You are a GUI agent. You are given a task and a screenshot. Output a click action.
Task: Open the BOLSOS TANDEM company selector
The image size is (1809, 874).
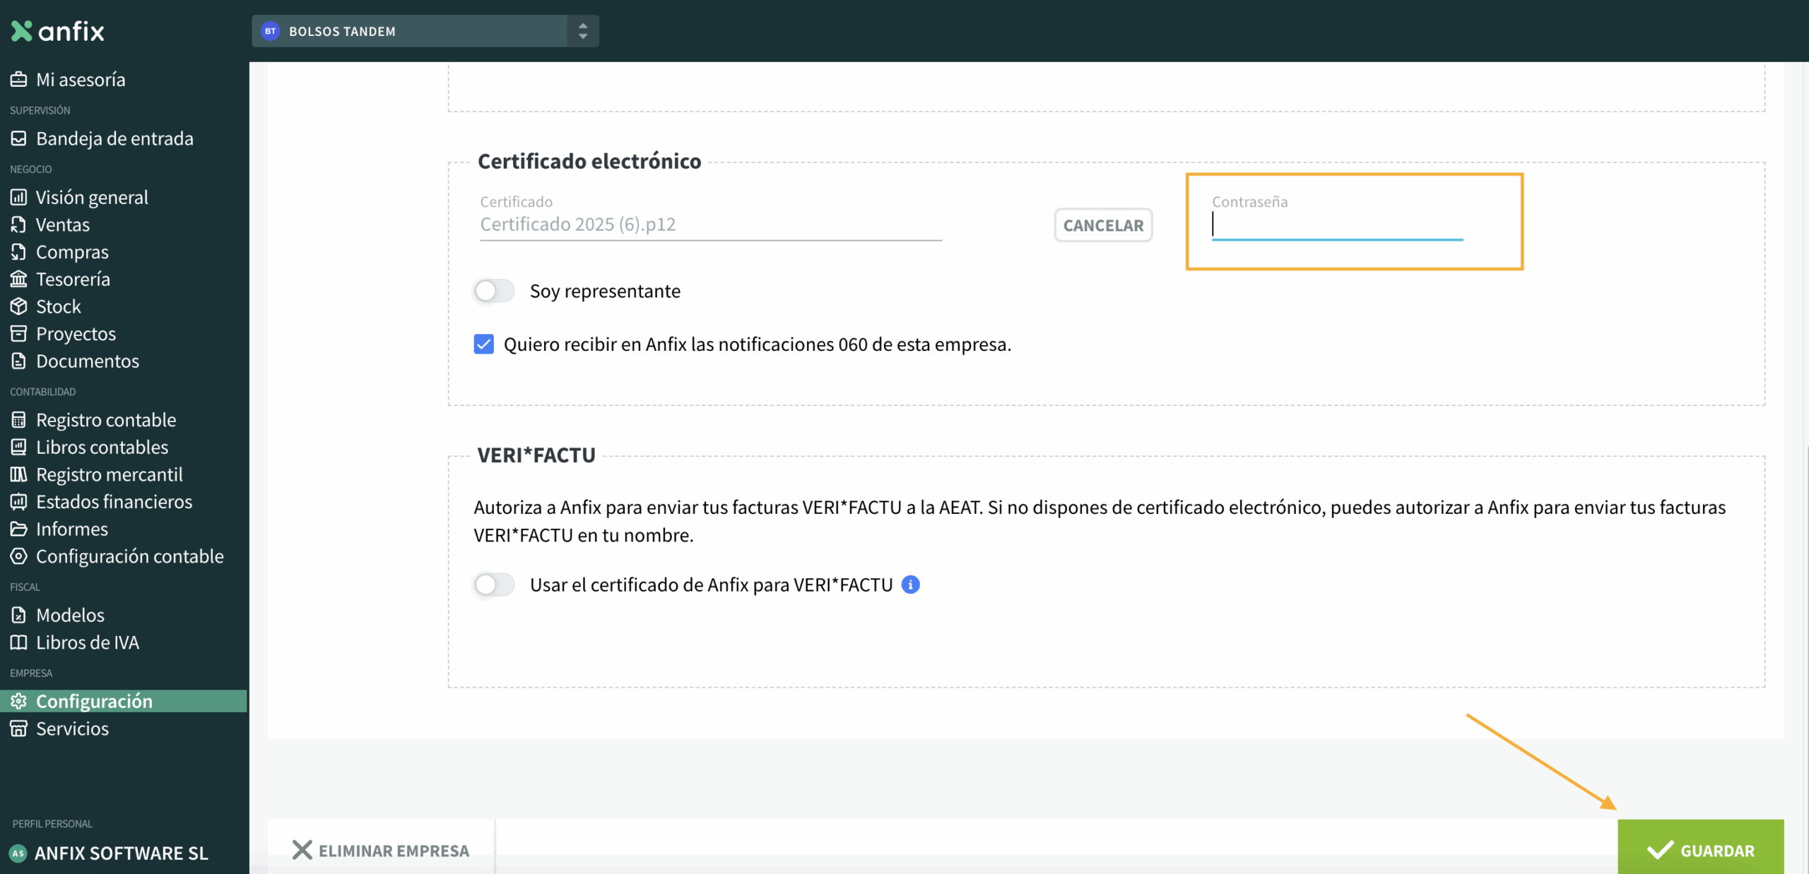410,31
